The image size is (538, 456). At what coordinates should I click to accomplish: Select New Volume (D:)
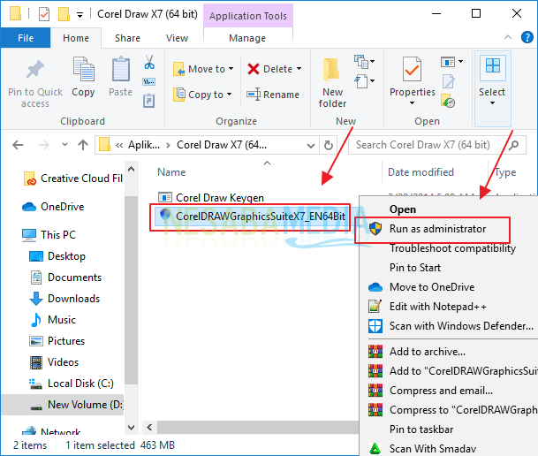63,405
